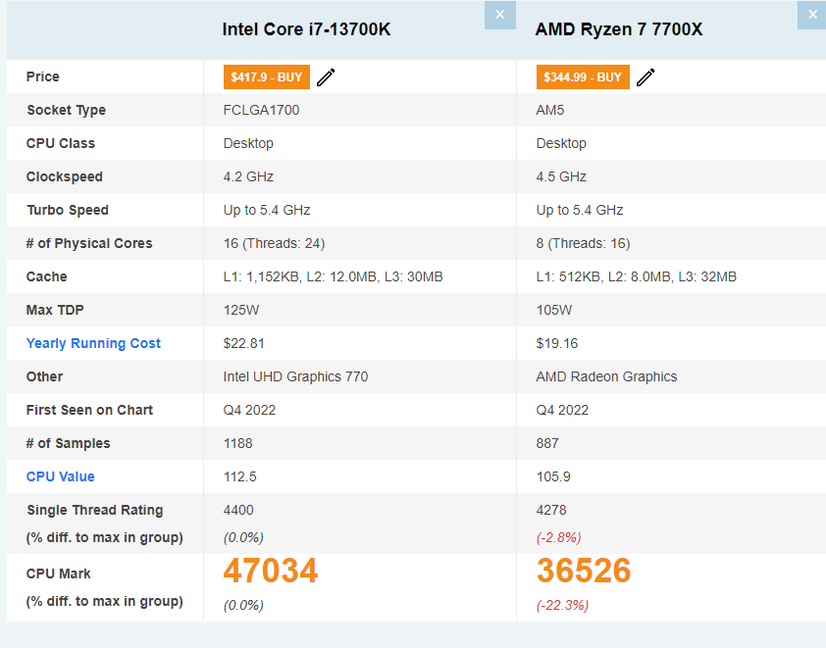Click the CPU Mark row label
Viewport: 826px width, 648px height.
[59, 573]
